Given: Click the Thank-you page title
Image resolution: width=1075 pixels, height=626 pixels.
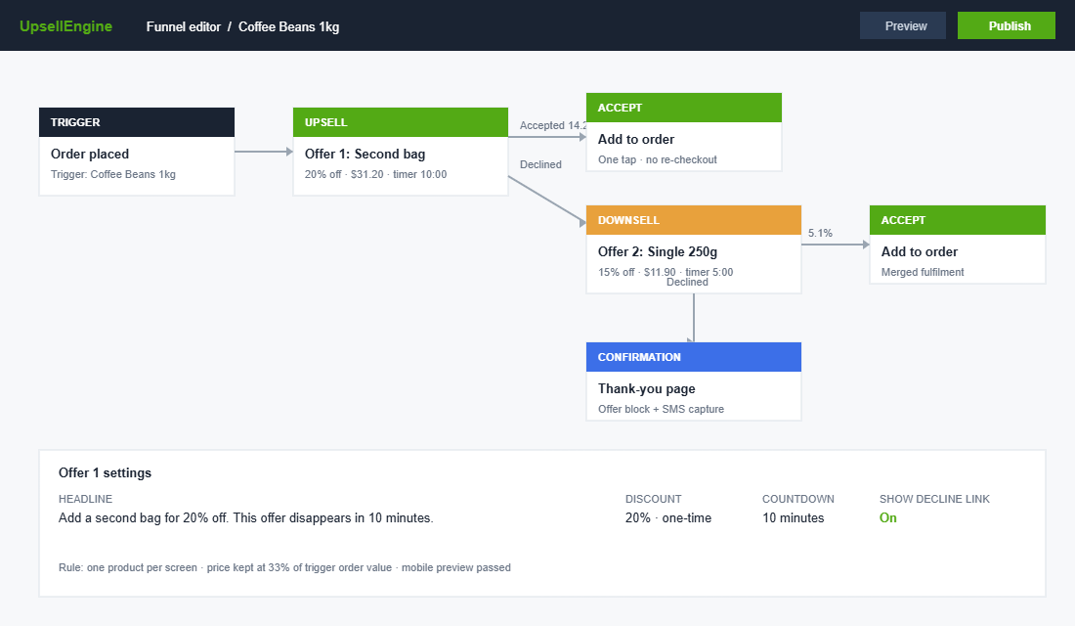Looking at the screenshot, I should 647,388.
